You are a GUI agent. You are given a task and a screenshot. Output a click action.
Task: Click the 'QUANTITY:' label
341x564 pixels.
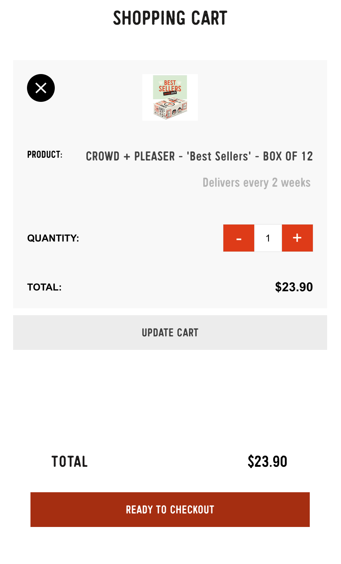53,238
